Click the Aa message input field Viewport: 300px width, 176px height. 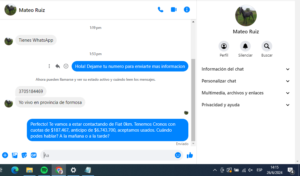107,155
